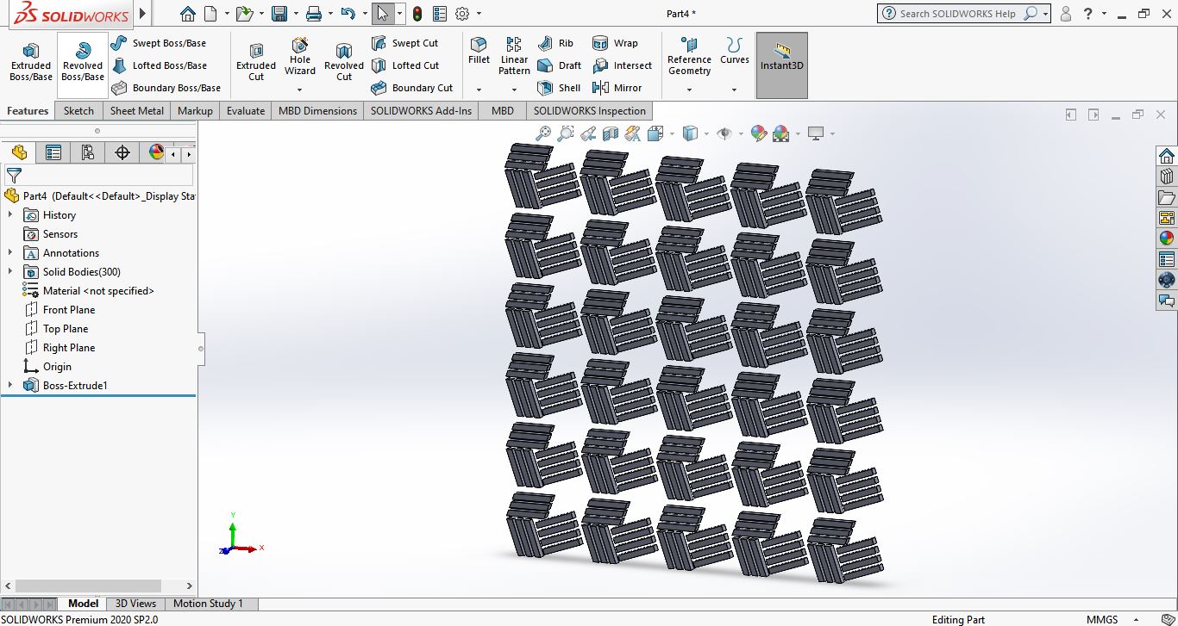Click the Undo button

point(348,14)
